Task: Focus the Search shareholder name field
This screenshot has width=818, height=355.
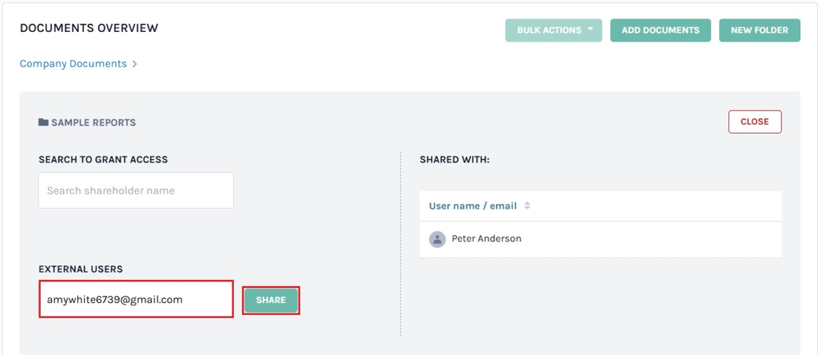Action: click(136, 191)
